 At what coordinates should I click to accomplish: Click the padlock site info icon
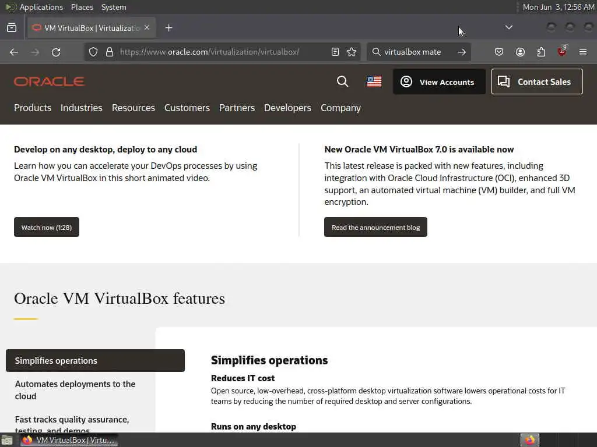[110, 52]
